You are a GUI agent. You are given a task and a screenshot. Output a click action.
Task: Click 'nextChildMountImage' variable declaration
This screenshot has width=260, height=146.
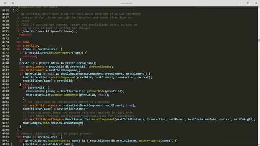click(45, 119)
